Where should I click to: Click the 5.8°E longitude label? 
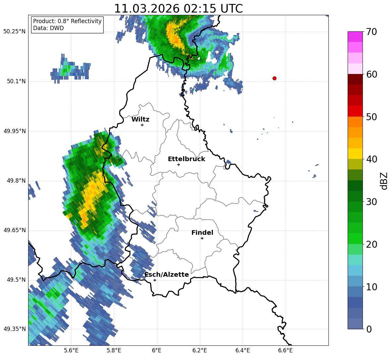click(114, 350)
